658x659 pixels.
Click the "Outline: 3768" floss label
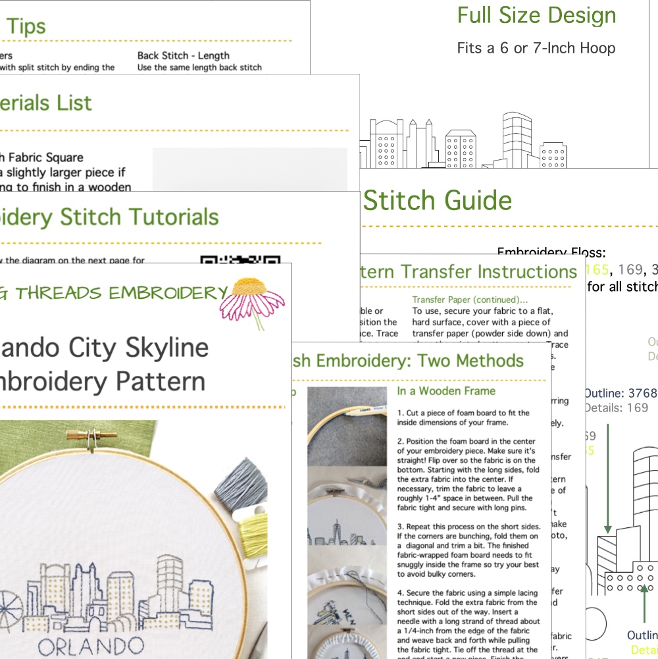click(x=620, y=394)
